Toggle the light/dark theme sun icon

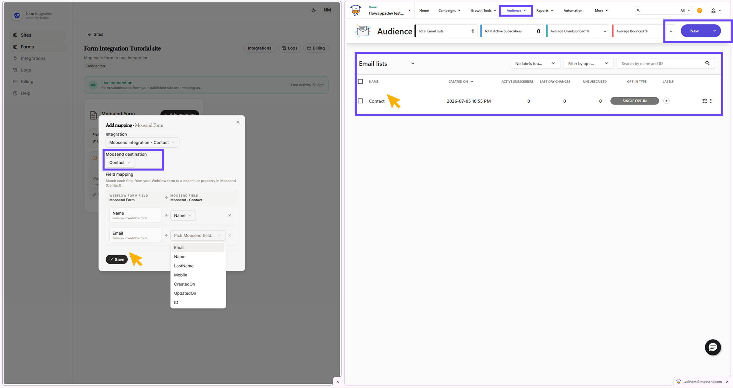[x=314, y=10]
